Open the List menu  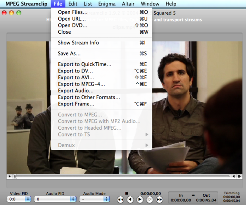(x=88, y=4)
